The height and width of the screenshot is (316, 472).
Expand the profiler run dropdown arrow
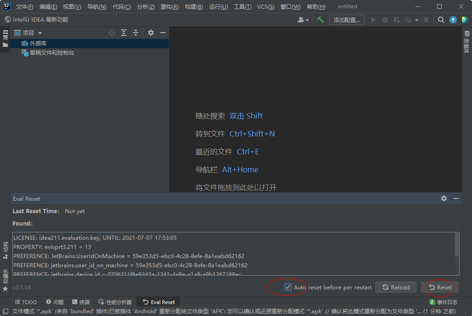(417, 20)
